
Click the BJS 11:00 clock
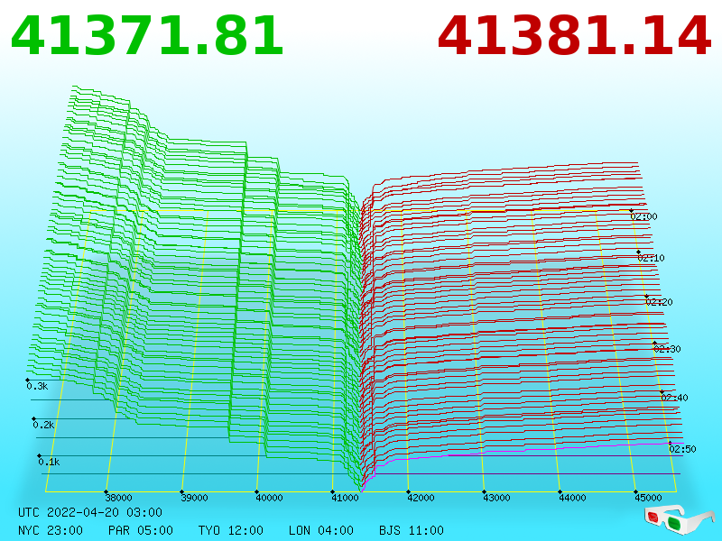pos(412,530)
